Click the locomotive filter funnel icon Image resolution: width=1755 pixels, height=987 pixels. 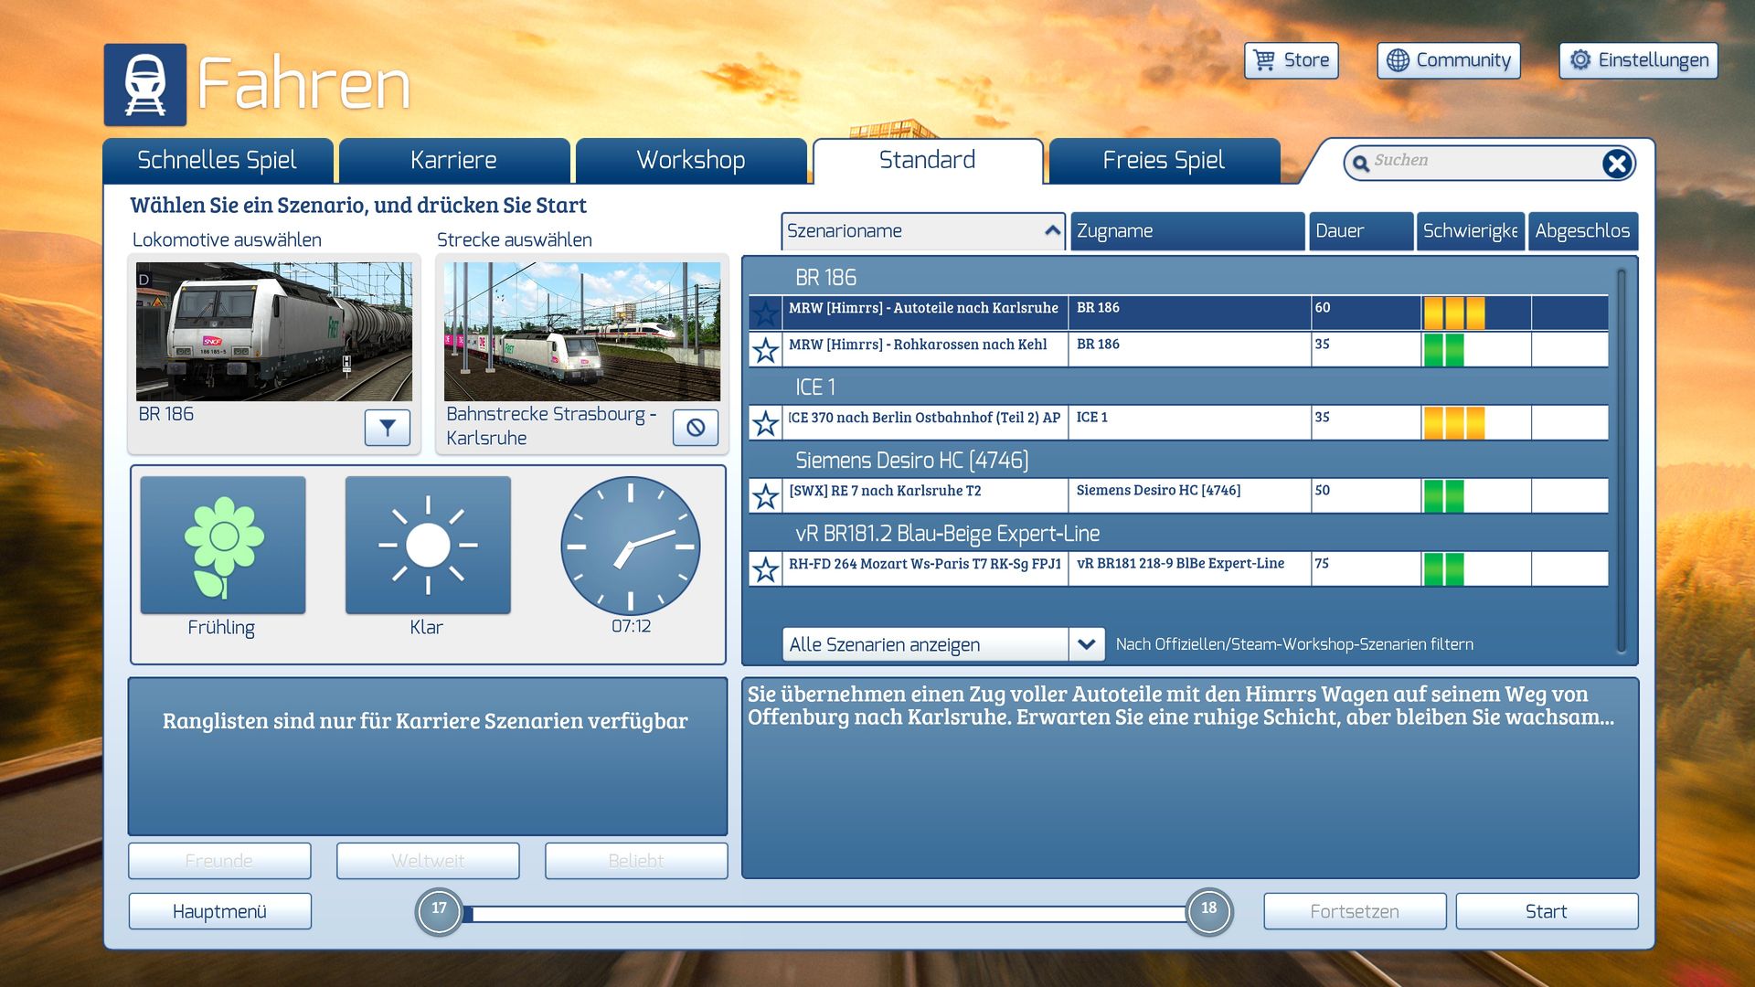[x=387, y=427]
